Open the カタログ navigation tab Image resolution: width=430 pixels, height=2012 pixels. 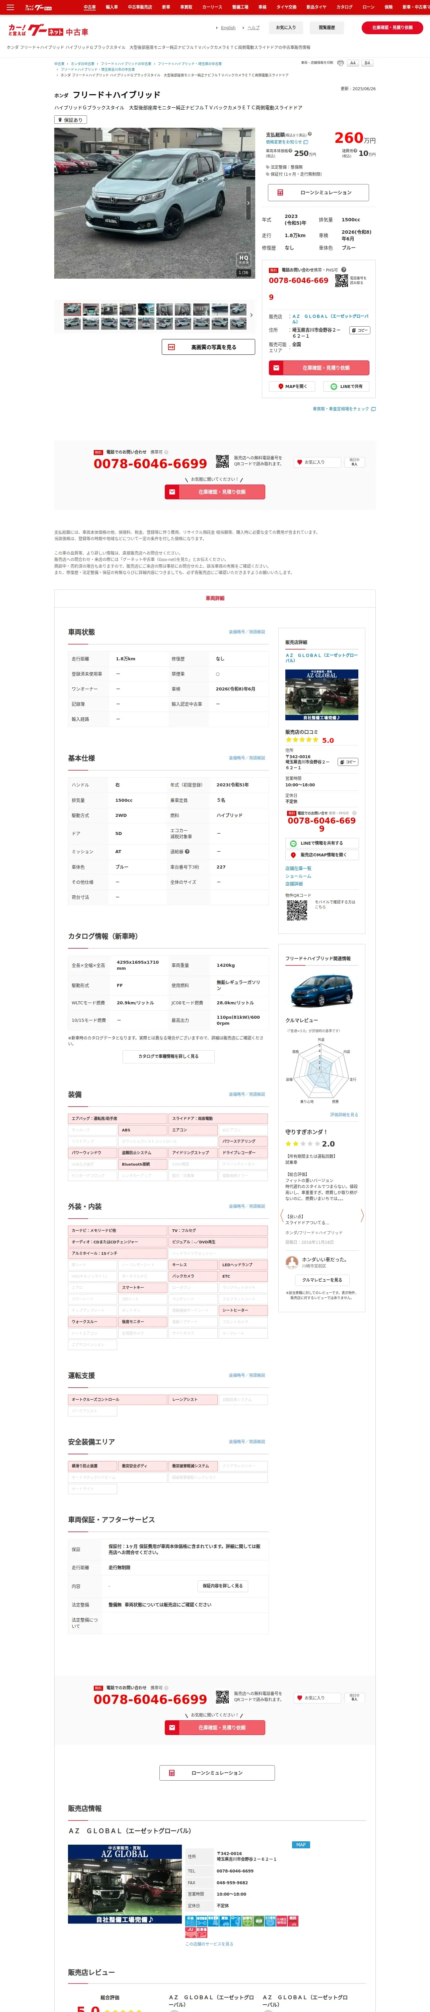[344, 7]
